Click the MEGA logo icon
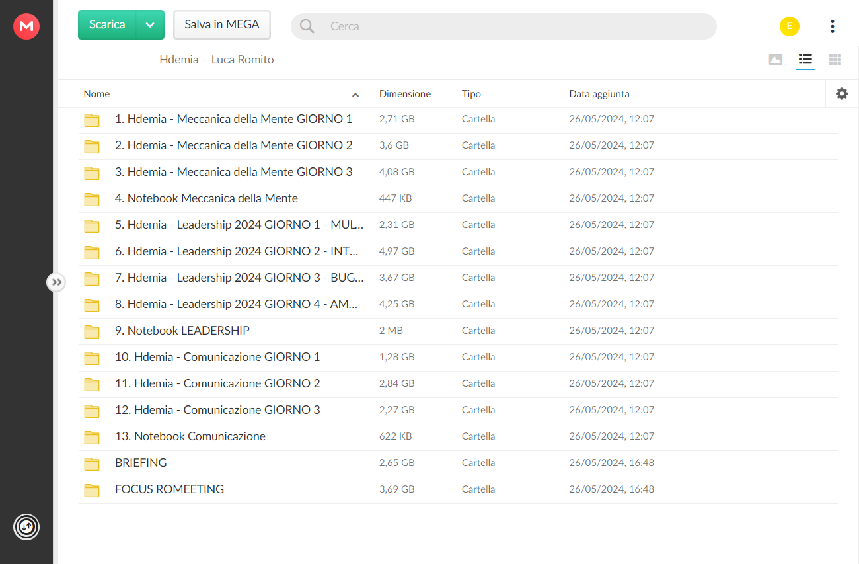This screenshot has height=564, width=859. [26, 26]
